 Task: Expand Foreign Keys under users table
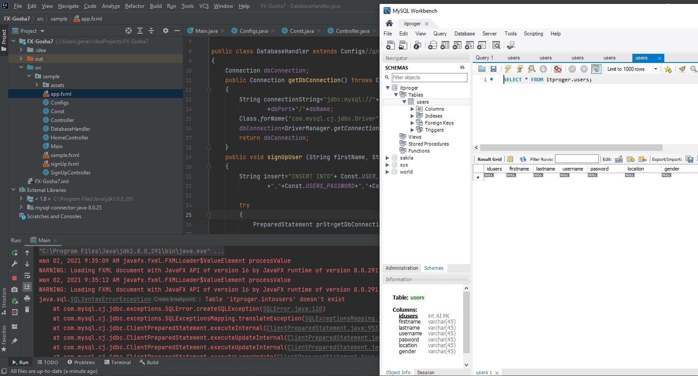click(x=412, y=123)
